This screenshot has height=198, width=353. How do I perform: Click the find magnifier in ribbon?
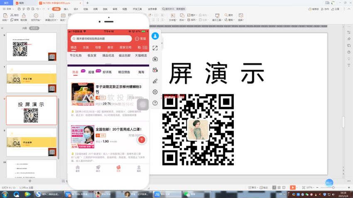point(226,15)
